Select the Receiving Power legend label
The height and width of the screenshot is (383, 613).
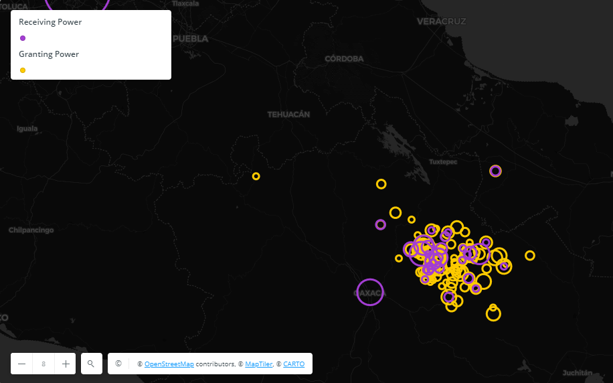pyautogui.click(x=50, y=22)
